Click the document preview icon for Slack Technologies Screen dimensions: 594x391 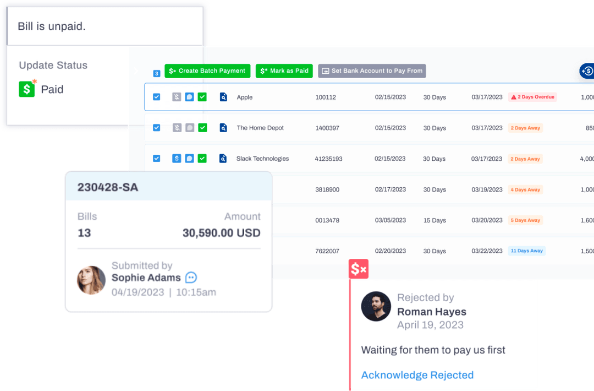pyautogui.click(x=223, y=159)
